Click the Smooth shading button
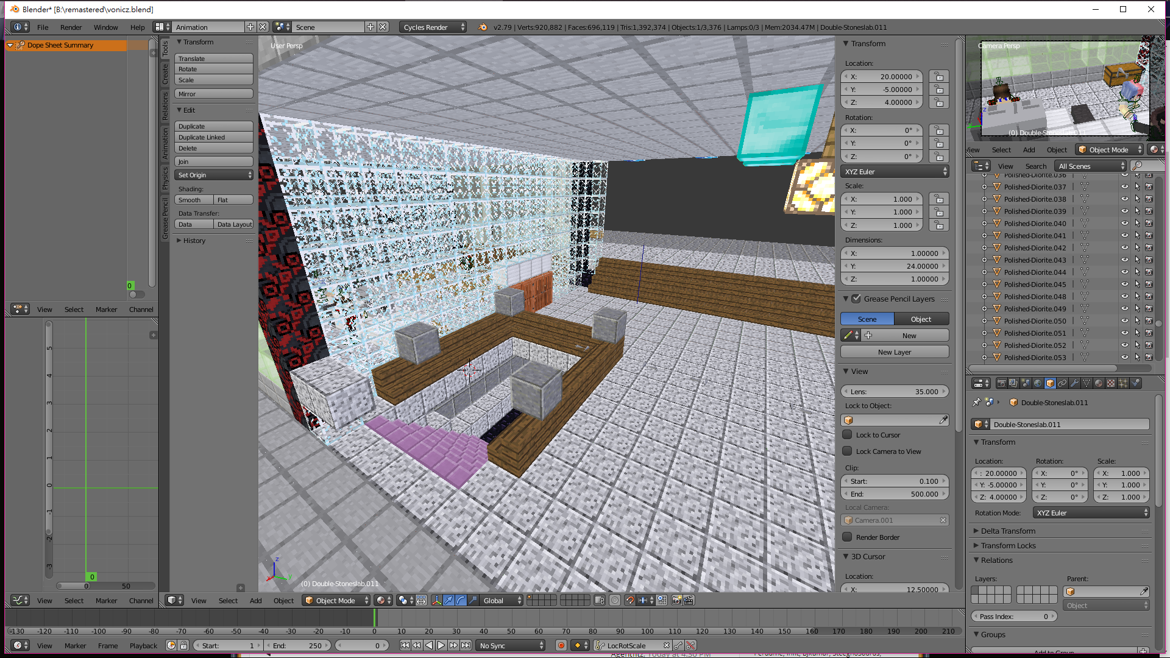Viewport: 1170px width, 658px height. point(194,200)
